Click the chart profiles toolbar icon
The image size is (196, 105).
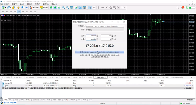tap(8, 8)
